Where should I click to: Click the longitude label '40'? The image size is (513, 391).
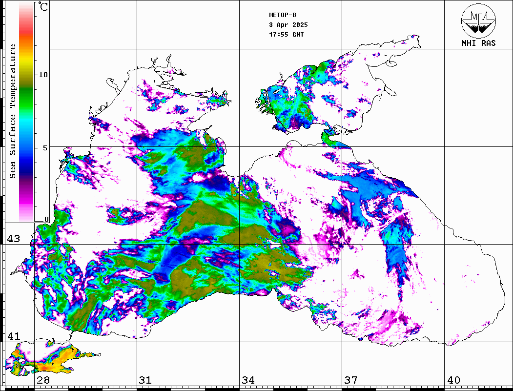pyautogui.click(x=453, y=380)
